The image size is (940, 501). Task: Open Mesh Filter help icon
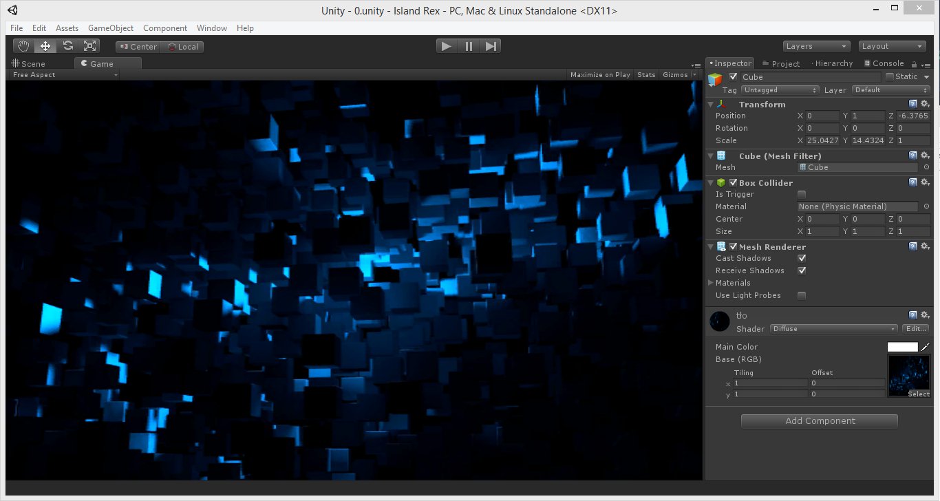point(913,156)
